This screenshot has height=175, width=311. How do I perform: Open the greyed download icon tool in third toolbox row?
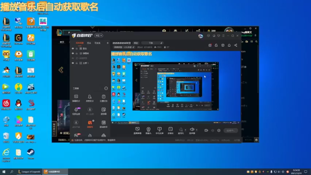[76, 124]
